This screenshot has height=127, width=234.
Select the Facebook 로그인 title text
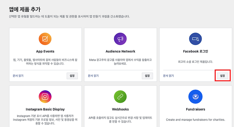(196, 52)
